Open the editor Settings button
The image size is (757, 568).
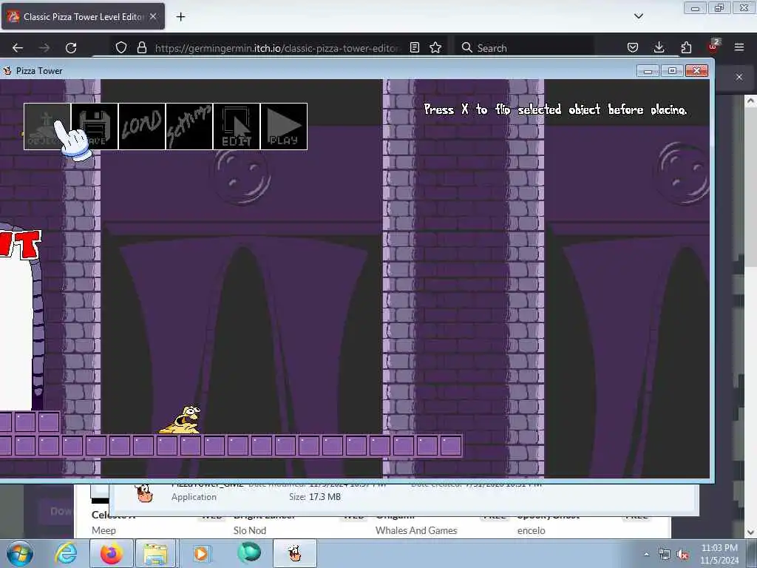click(189, 126)
